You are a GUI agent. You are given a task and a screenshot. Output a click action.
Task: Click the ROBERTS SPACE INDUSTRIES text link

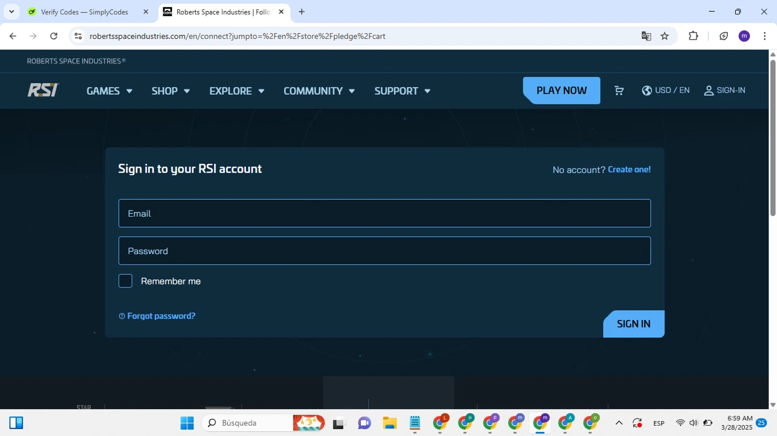click(x=76, y=61)
